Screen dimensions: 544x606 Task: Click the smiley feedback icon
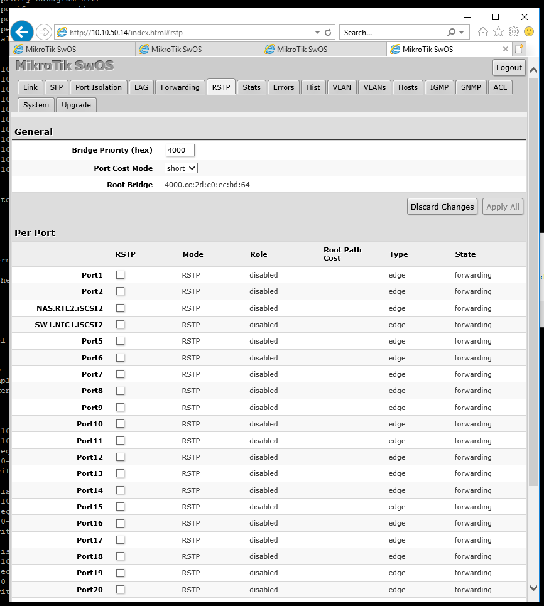(x=529, y=32)
